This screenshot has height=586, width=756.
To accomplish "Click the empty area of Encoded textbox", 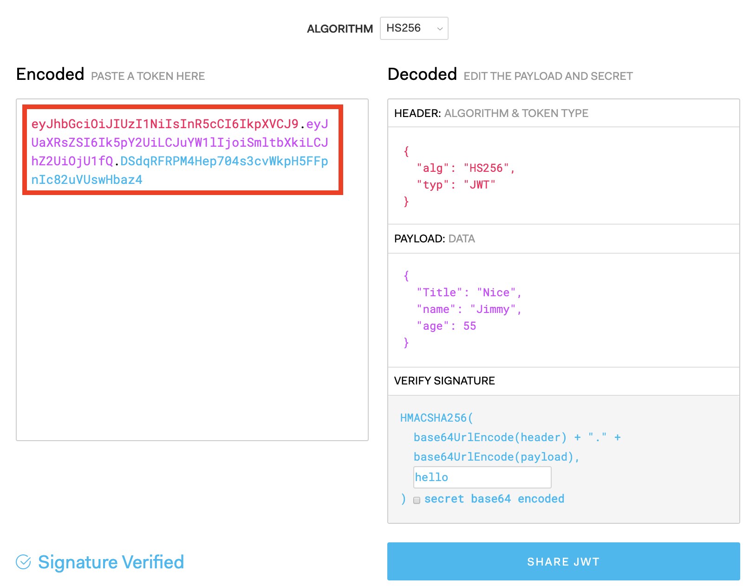I will tap(192, 316).
